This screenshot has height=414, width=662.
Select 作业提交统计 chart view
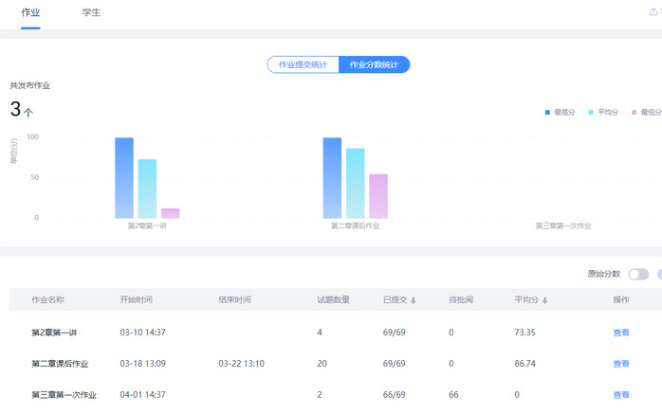tap(303, 64)
